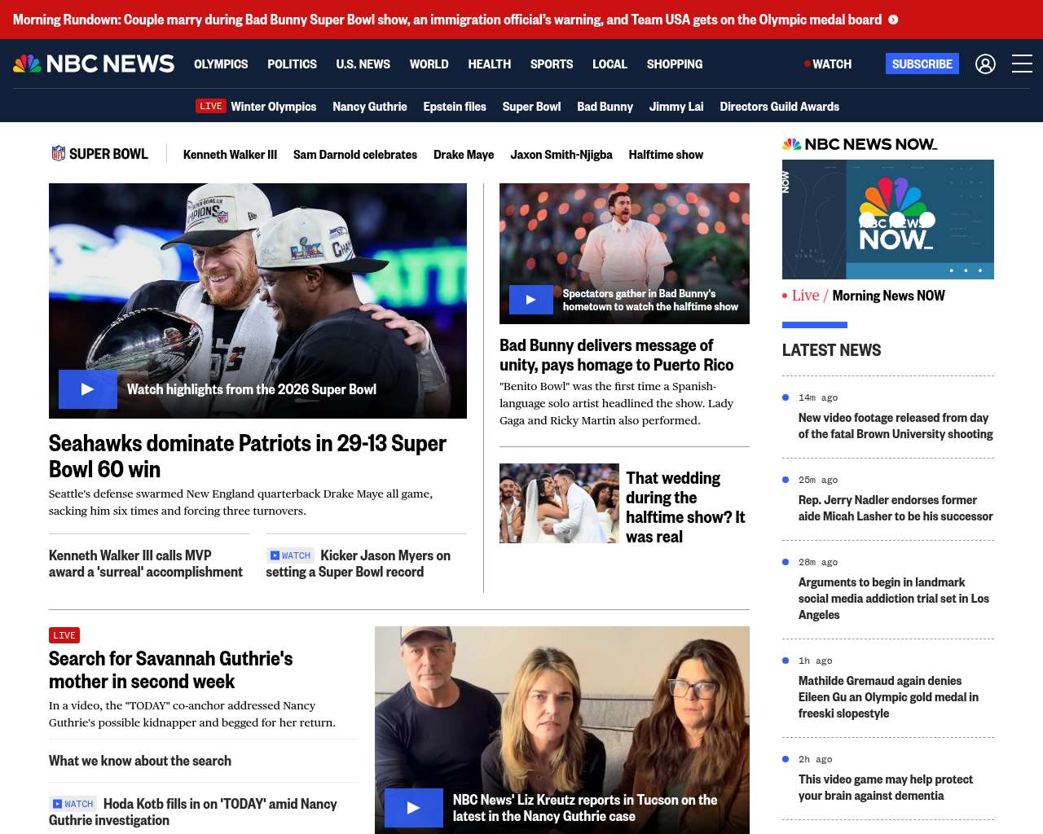Click the Watch live link in header

pos(828,64)
